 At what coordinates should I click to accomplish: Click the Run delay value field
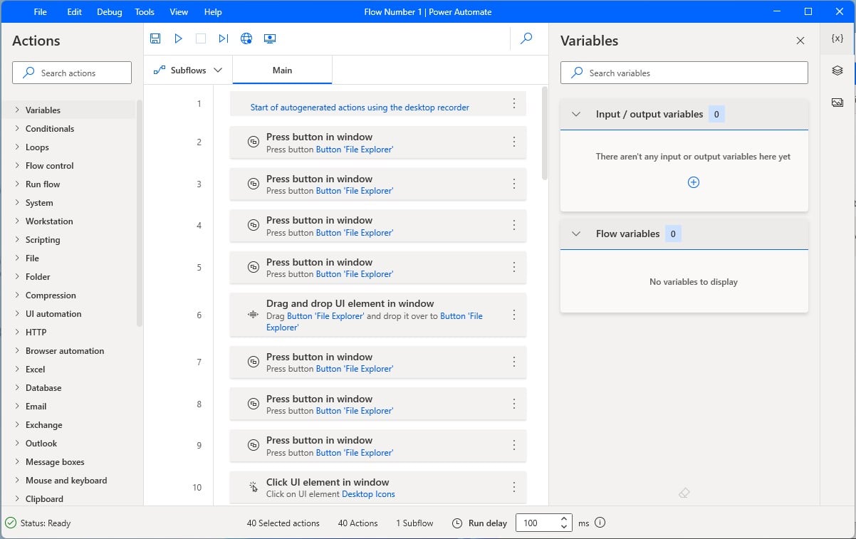pyautogui.click(x=537, y=523)
